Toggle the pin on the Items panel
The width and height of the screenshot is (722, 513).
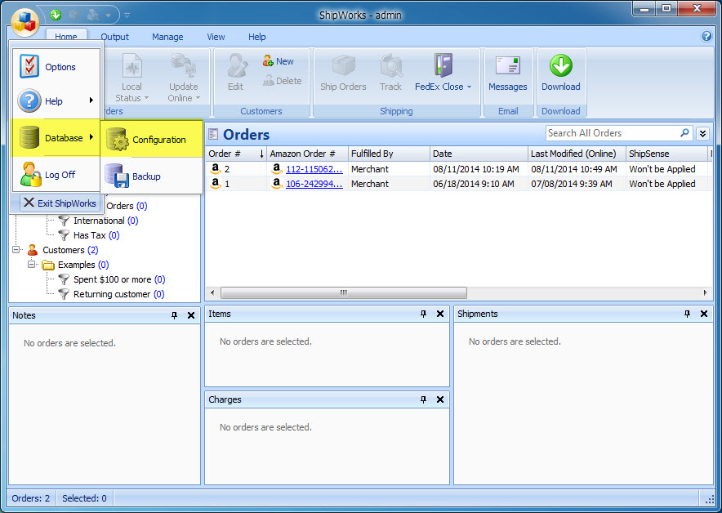[x=423, y=314]
